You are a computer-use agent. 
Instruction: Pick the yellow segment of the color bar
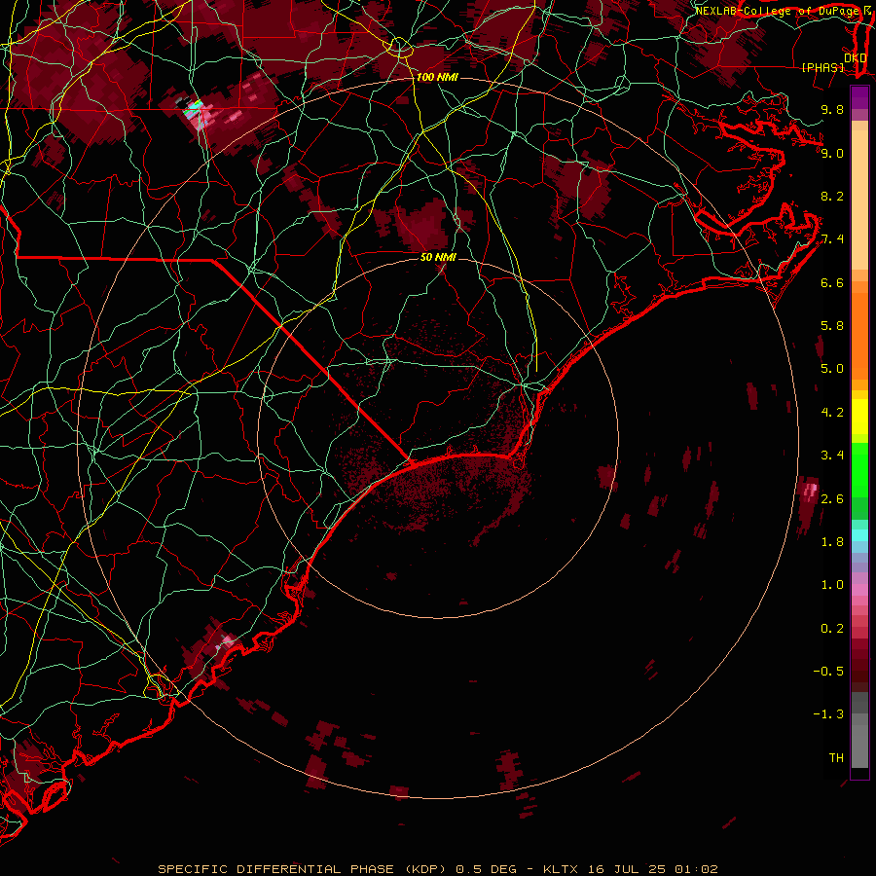coord(859,417)
